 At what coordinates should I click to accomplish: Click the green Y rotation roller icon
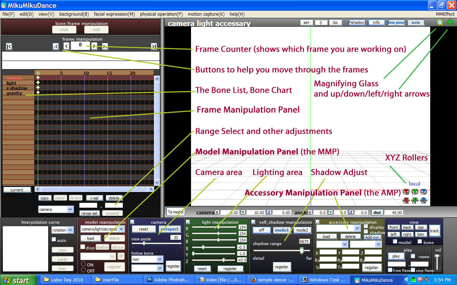pos(415,192)
